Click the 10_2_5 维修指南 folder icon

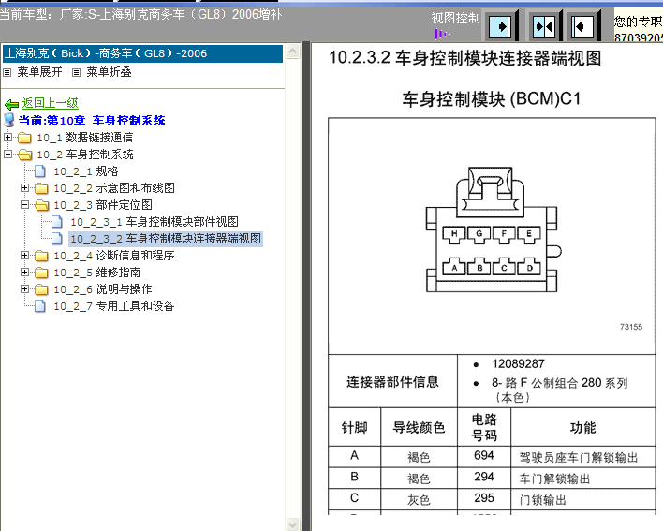[41, 273]
